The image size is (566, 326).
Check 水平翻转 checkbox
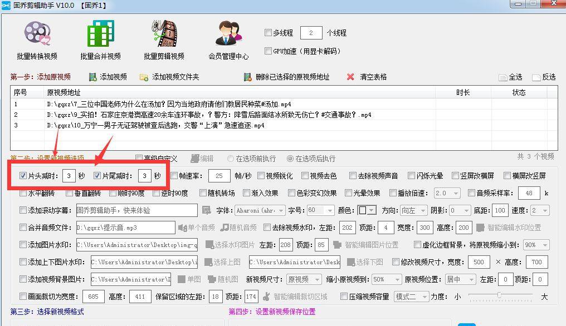pyautogui.click(x=23, y=193)
